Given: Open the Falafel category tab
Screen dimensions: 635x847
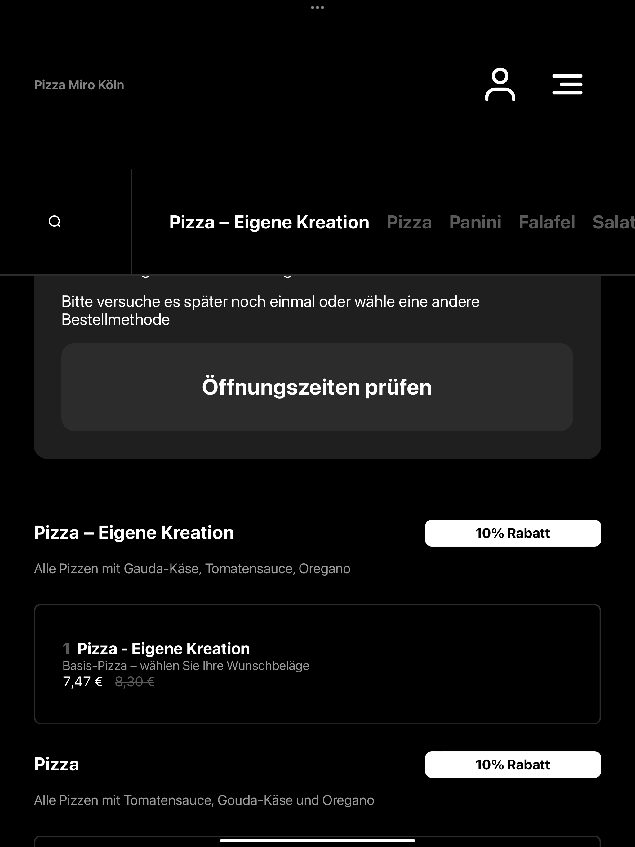Looking at the screenshot, I should tap(547, 222).
